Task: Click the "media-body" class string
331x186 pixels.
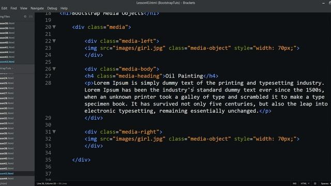Action: click(138, 69)
